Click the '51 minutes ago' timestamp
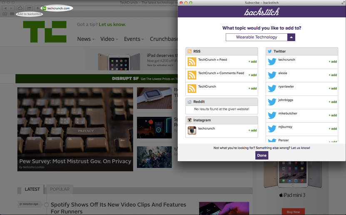This screenshot has width=346, height=215. pos(29,204)
